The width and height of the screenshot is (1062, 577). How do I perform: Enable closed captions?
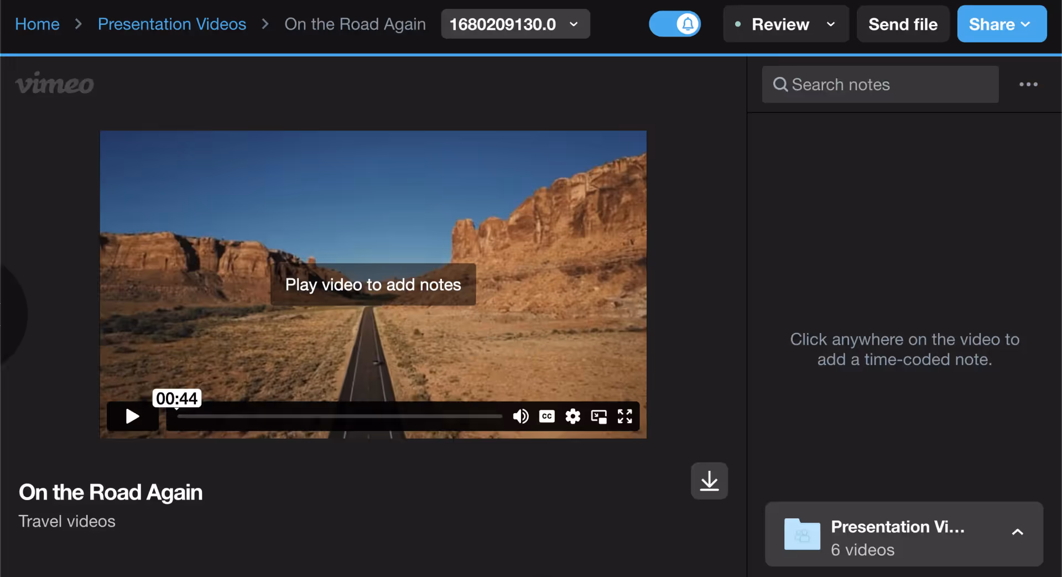tap(546, 416)
